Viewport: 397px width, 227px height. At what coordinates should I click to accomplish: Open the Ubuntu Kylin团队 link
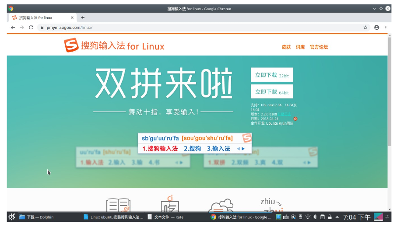[280, 123]
